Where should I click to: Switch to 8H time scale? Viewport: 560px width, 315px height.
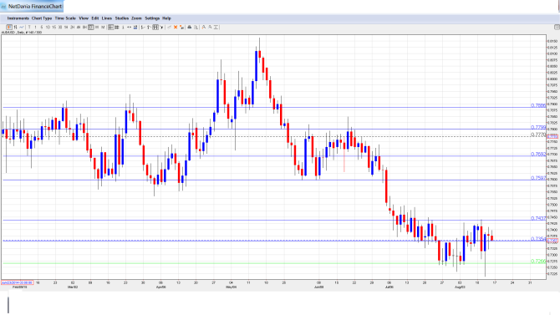[x=84, y=27]
